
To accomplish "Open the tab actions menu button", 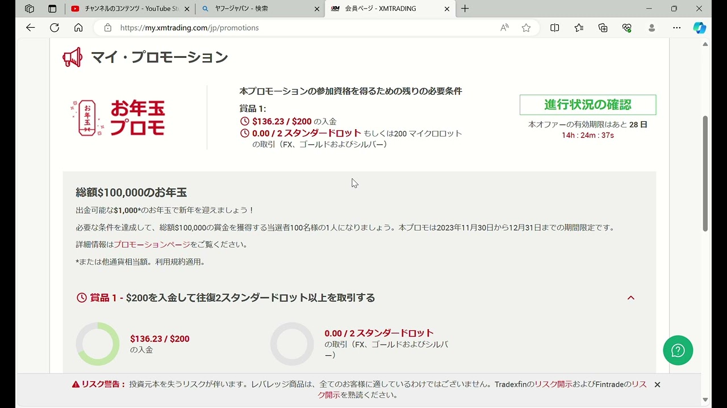I will [x=52, y=8].
